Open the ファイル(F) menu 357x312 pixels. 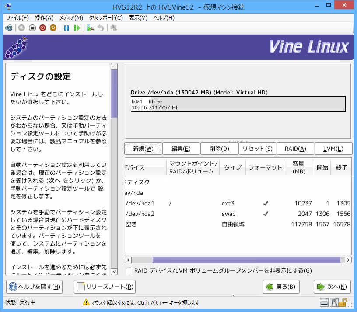[x=17, y=18]
